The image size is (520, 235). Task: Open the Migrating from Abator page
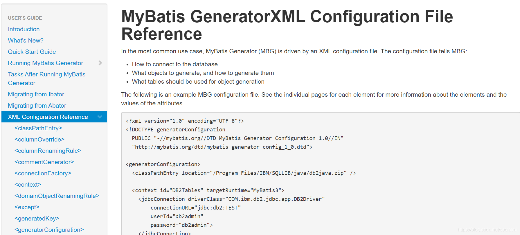37,105
